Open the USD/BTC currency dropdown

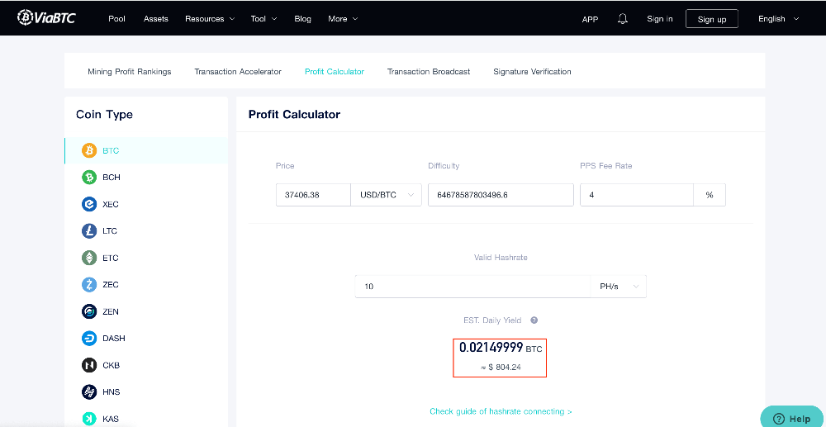(x=386, y=195)
